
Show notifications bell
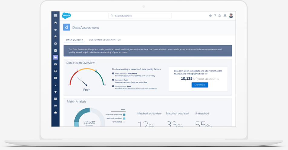coord(225,16)
